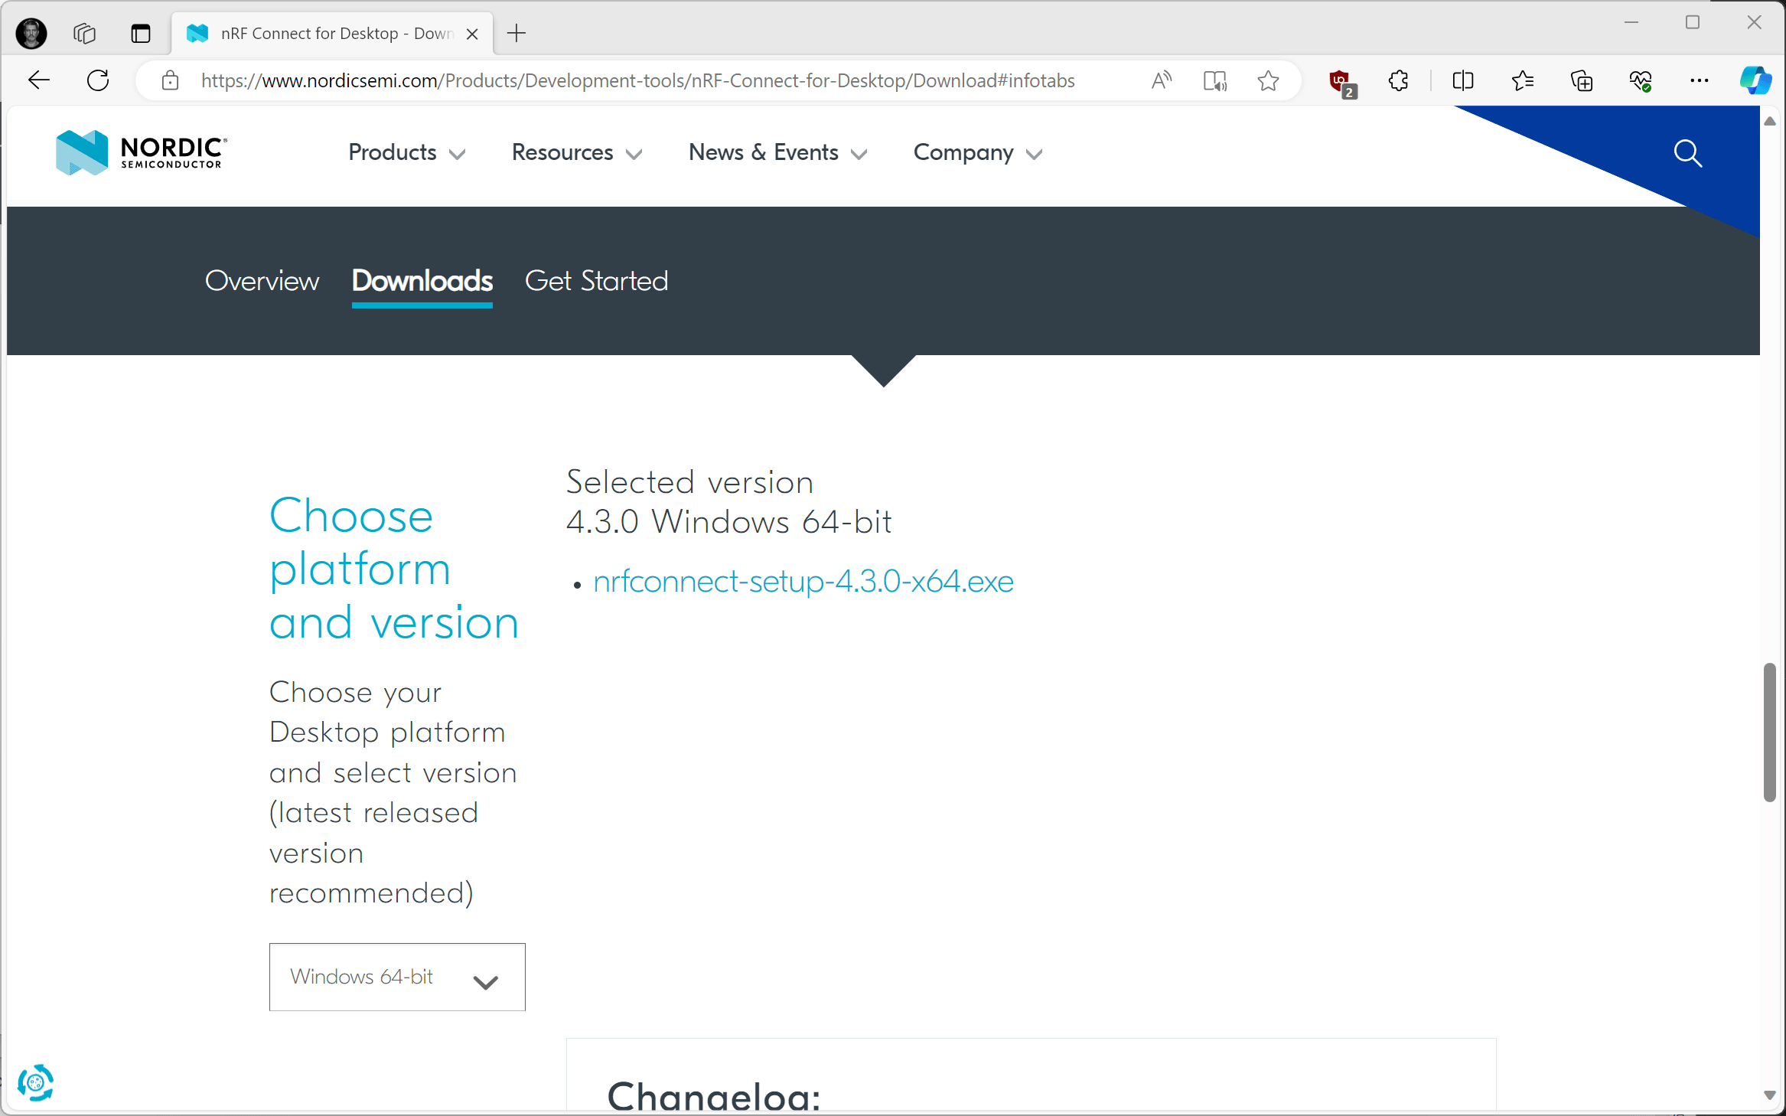Open immersive reader icon
Viewport: 1786px width, 1116px height.
tap(1215, 80)
